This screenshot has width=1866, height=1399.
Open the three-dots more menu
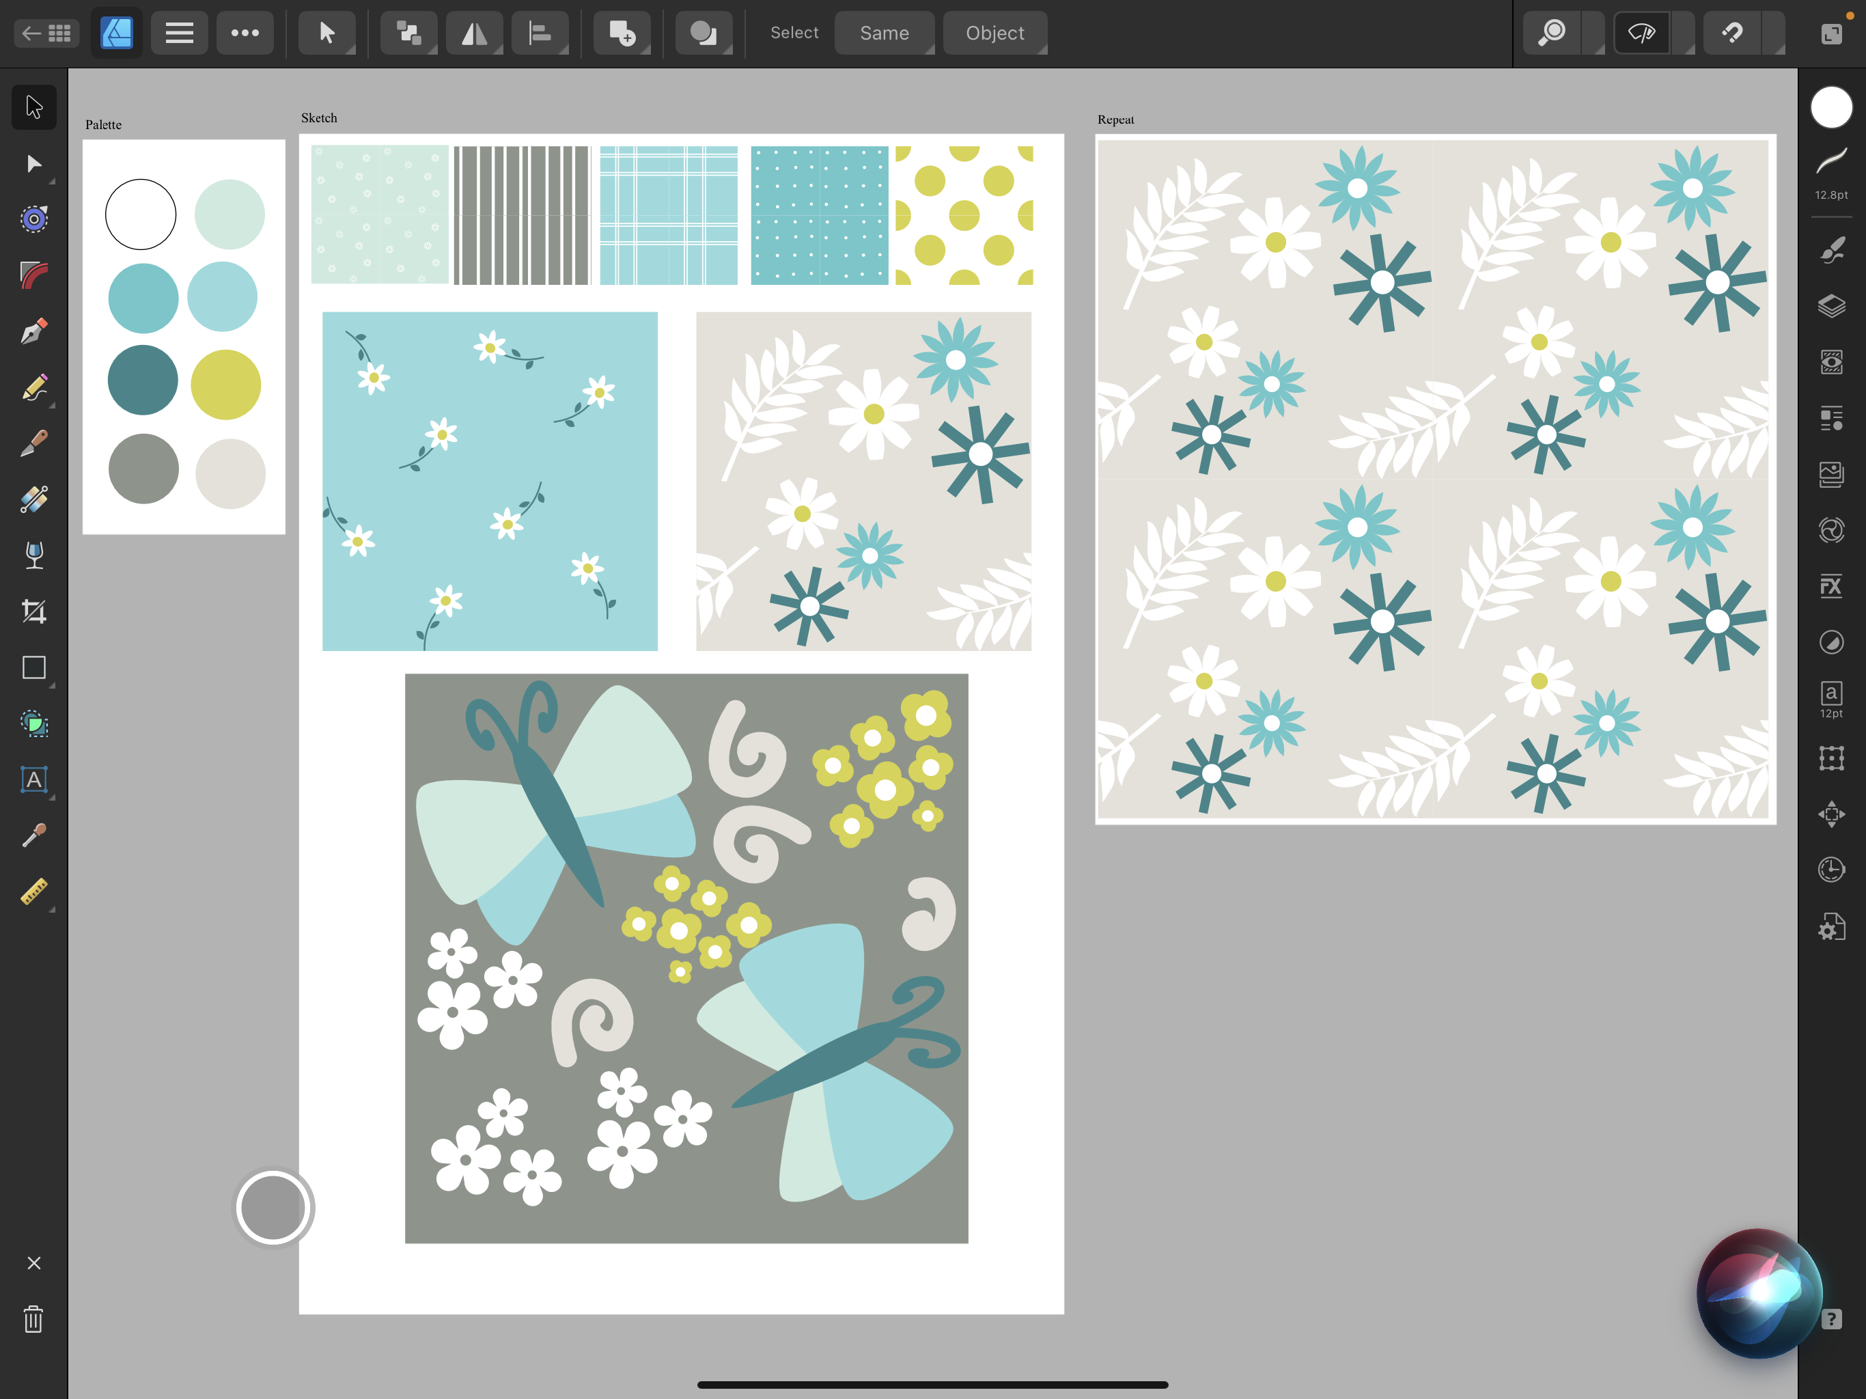coord(245,33)
